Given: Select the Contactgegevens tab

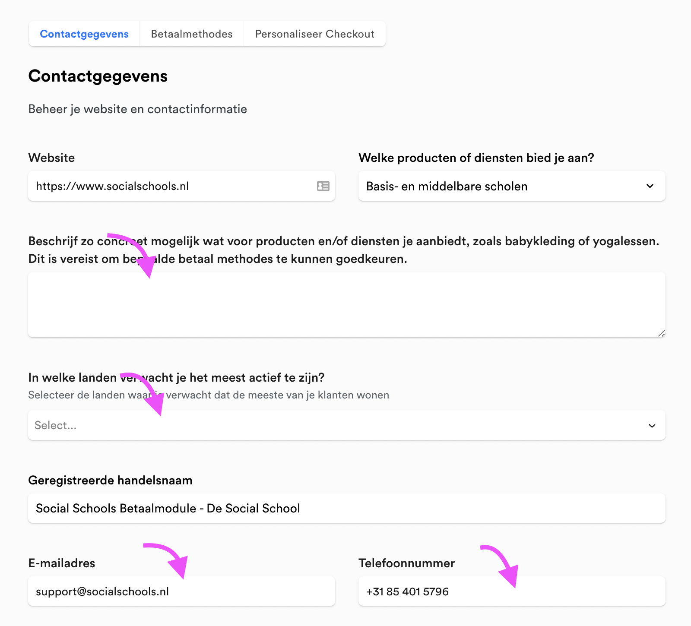Looking at the screenshot, I should [x=84, y=34].
